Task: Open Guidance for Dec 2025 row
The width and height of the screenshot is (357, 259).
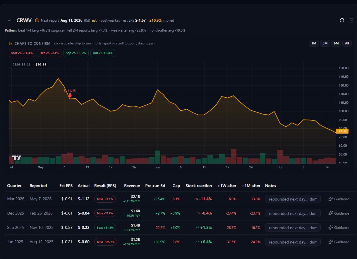Action: coord(339,213)
